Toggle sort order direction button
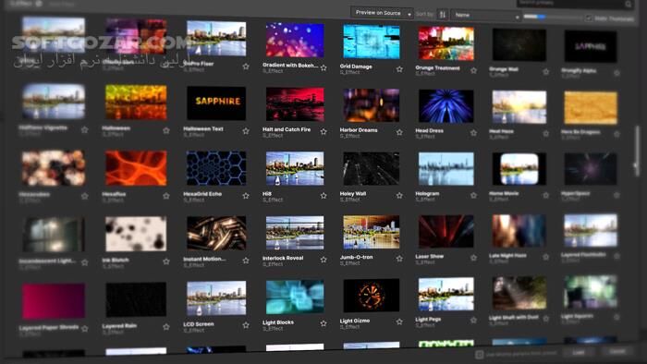 443,15
